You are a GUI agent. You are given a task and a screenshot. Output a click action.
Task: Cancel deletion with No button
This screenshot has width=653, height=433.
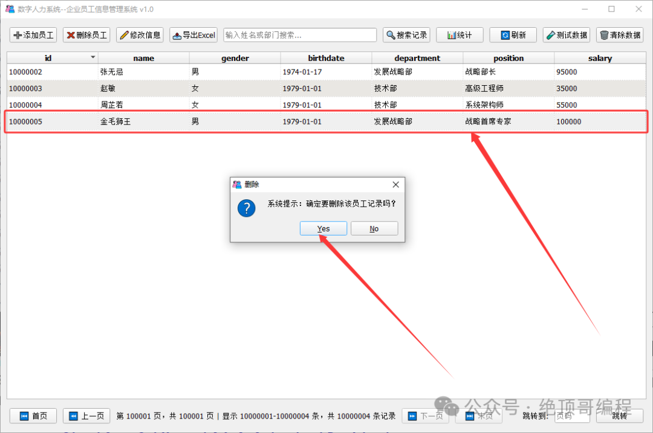coord(374,228)
